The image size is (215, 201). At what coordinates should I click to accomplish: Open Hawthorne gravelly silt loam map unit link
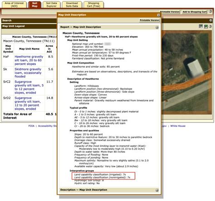click(29, 60)
